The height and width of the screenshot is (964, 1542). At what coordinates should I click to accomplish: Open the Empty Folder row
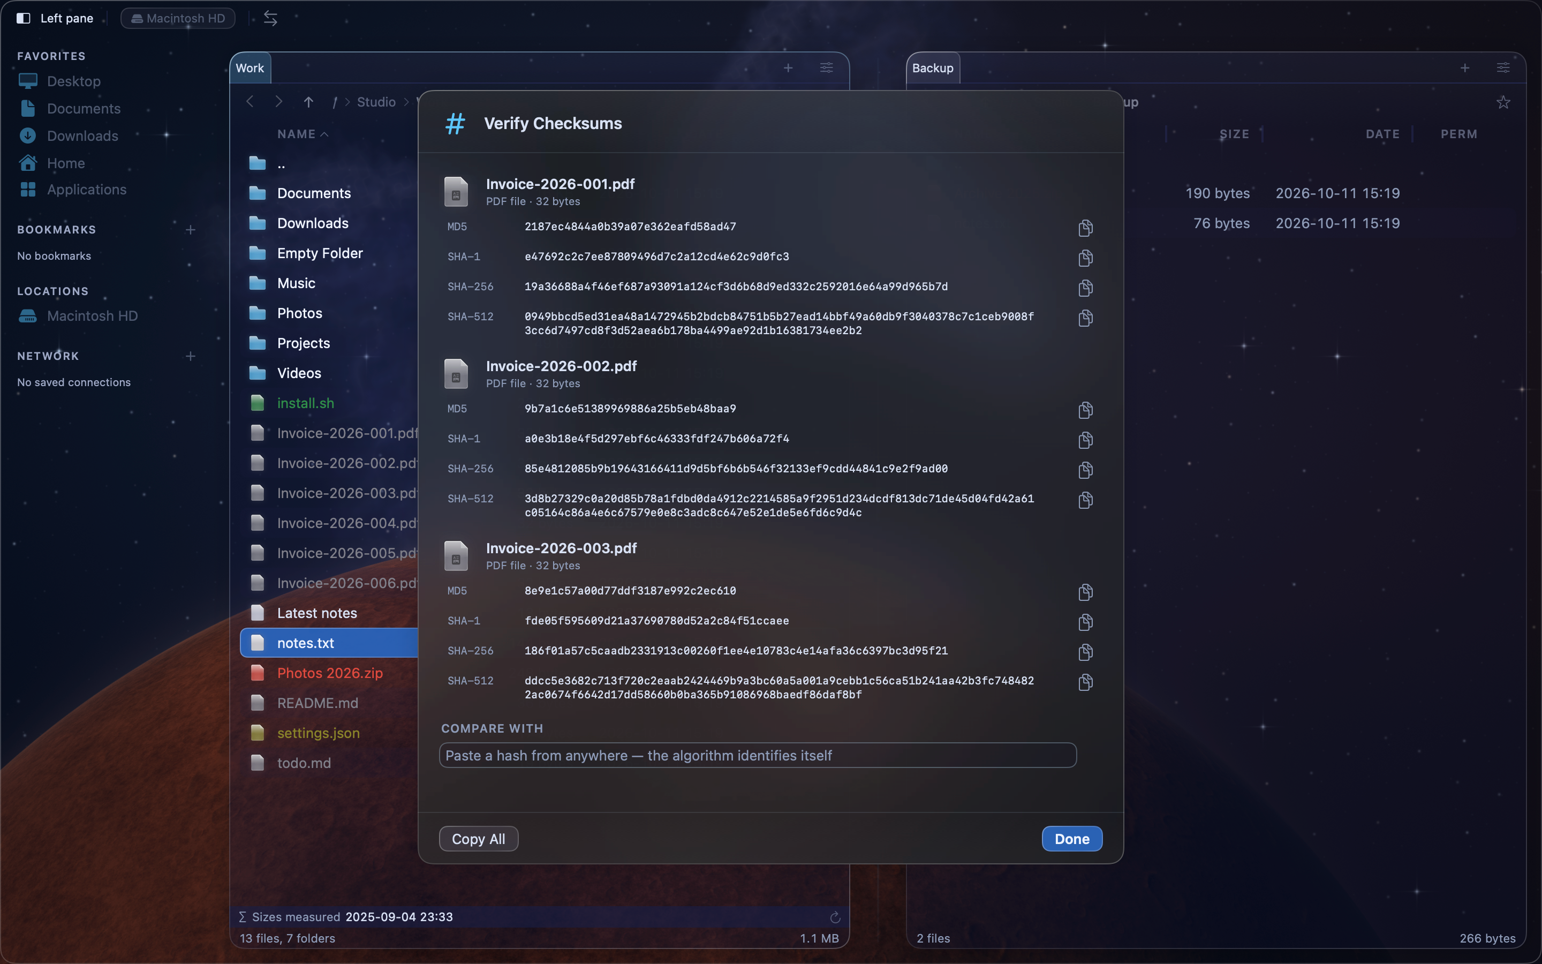(329, 253)
